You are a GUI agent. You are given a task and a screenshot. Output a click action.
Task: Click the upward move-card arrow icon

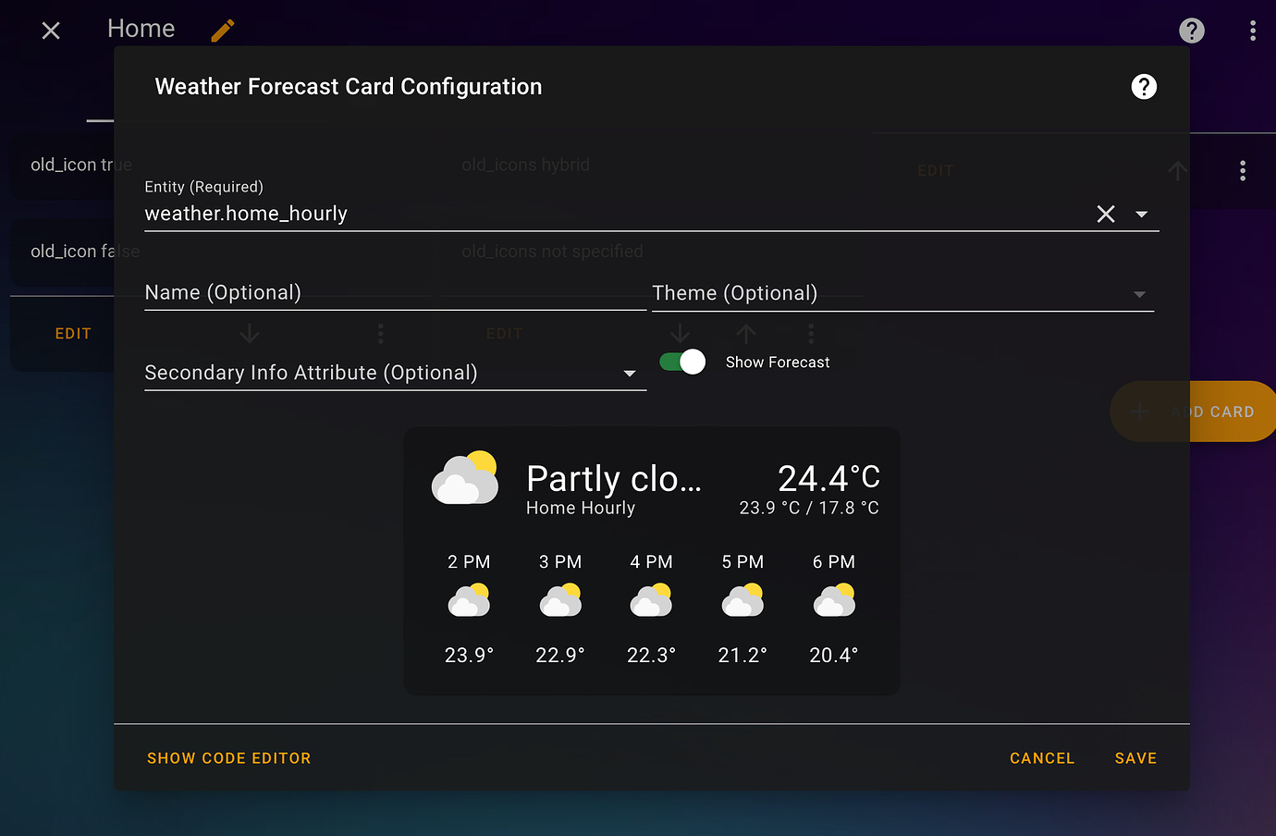click(x=1177, y=171)
